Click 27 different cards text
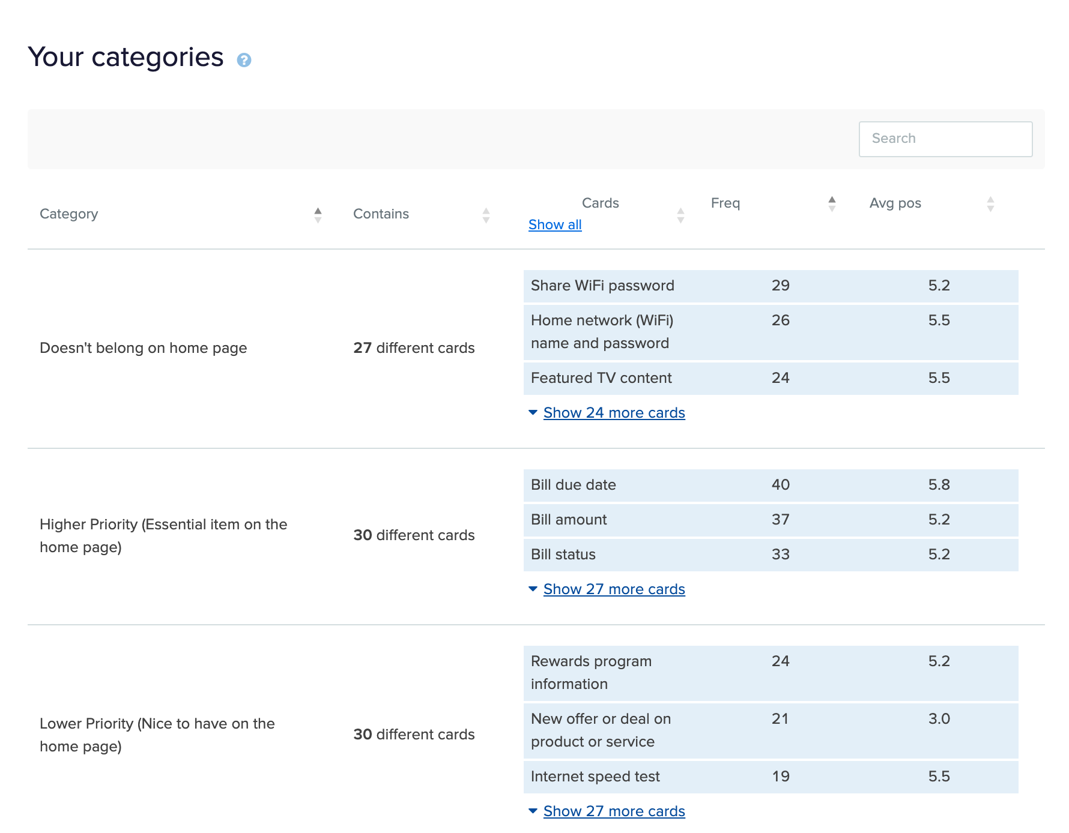Image resolution: width=1069 pixels, height=833 pixels. click(414, 348)
